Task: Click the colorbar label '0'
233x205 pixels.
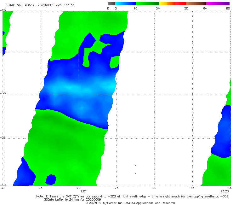Action: coord(108,8)
